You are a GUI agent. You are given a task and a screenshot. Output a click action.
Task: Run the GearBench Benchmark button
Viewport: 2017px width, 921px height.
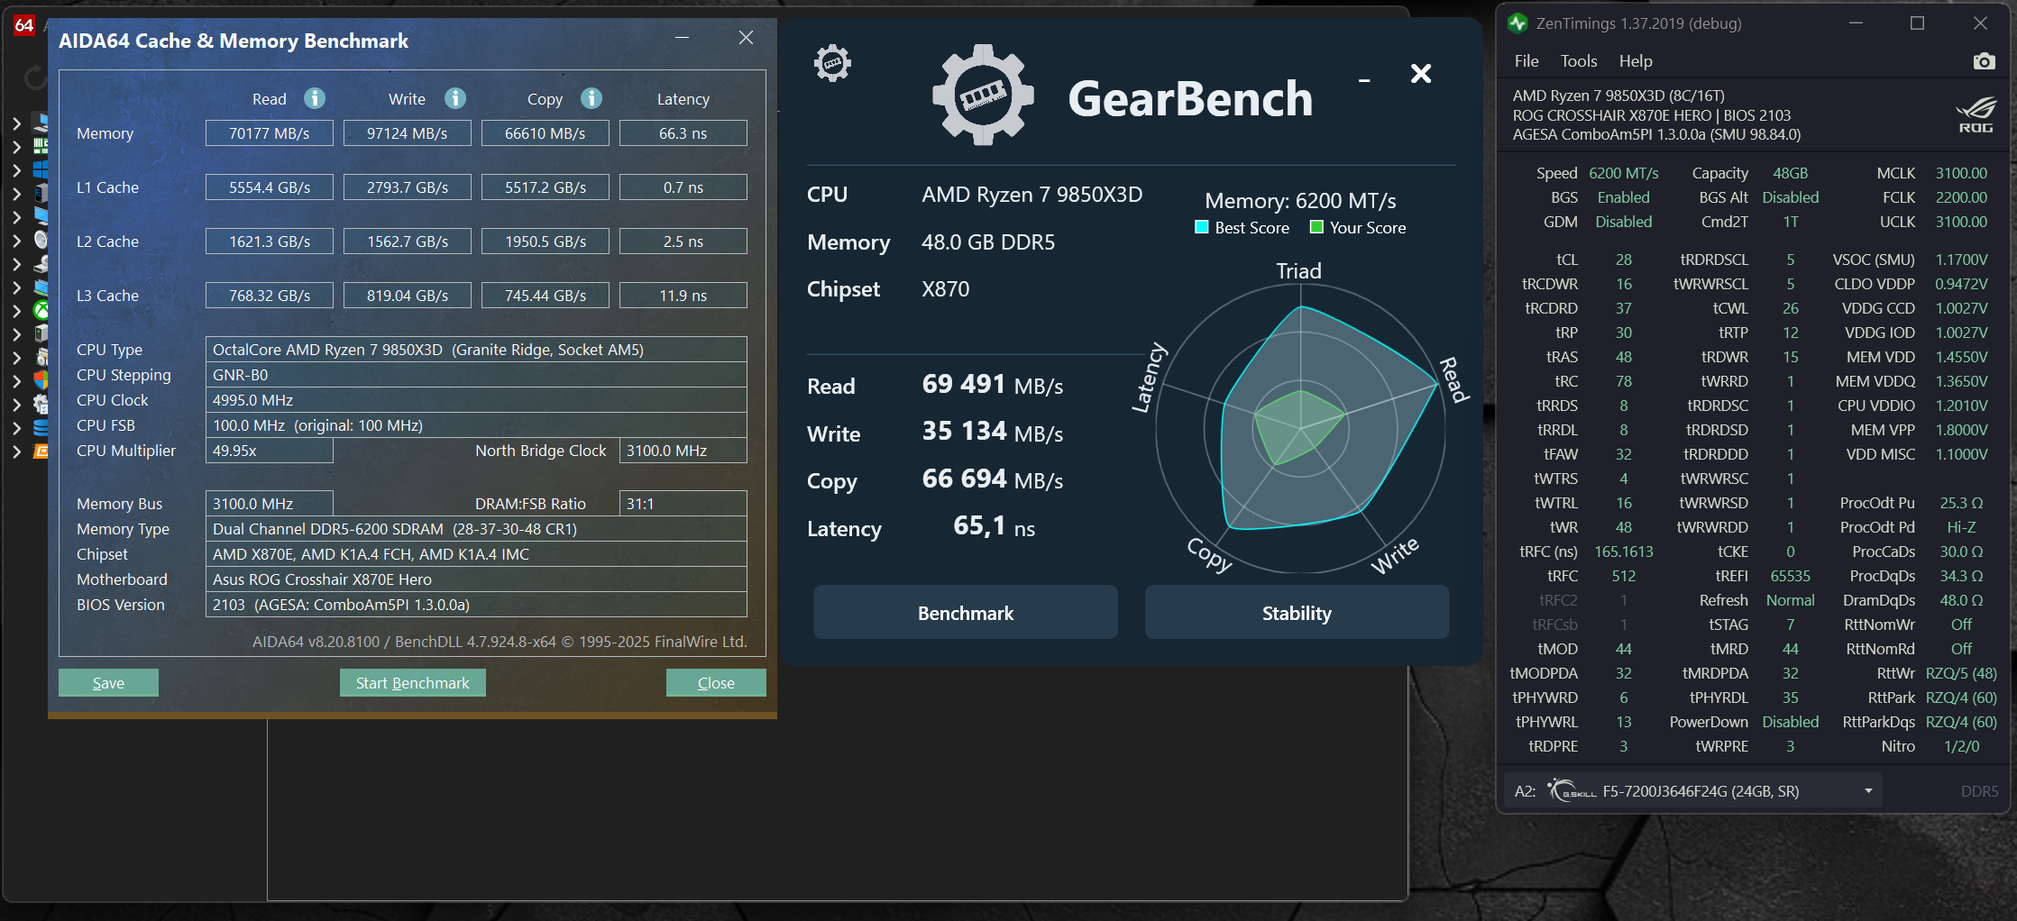pyautogui.click(x=966, y=613)
